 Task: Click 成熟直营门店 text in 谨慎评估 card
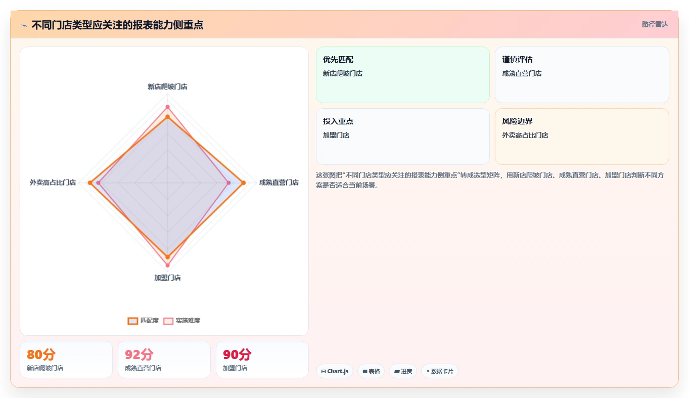click(x=522, y=73)
